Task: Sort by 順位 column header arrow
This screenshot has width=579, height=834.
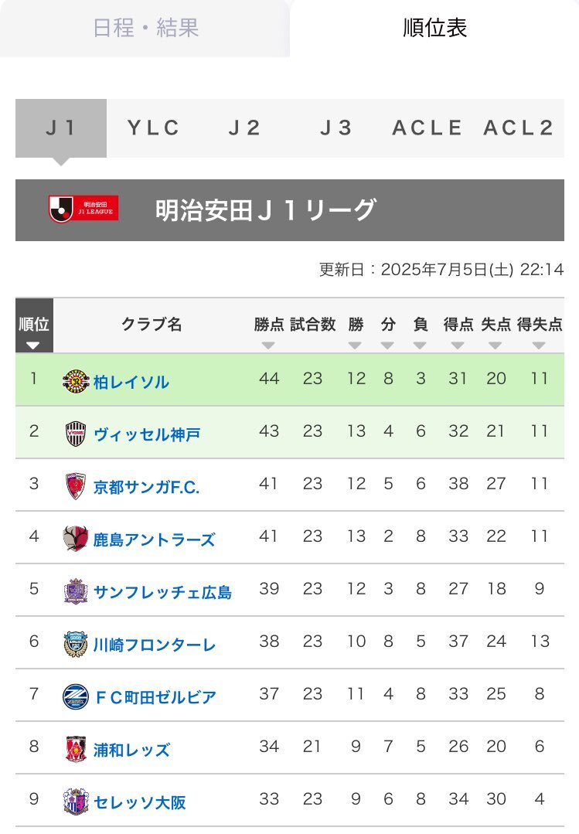Action: tap(33, 346)
